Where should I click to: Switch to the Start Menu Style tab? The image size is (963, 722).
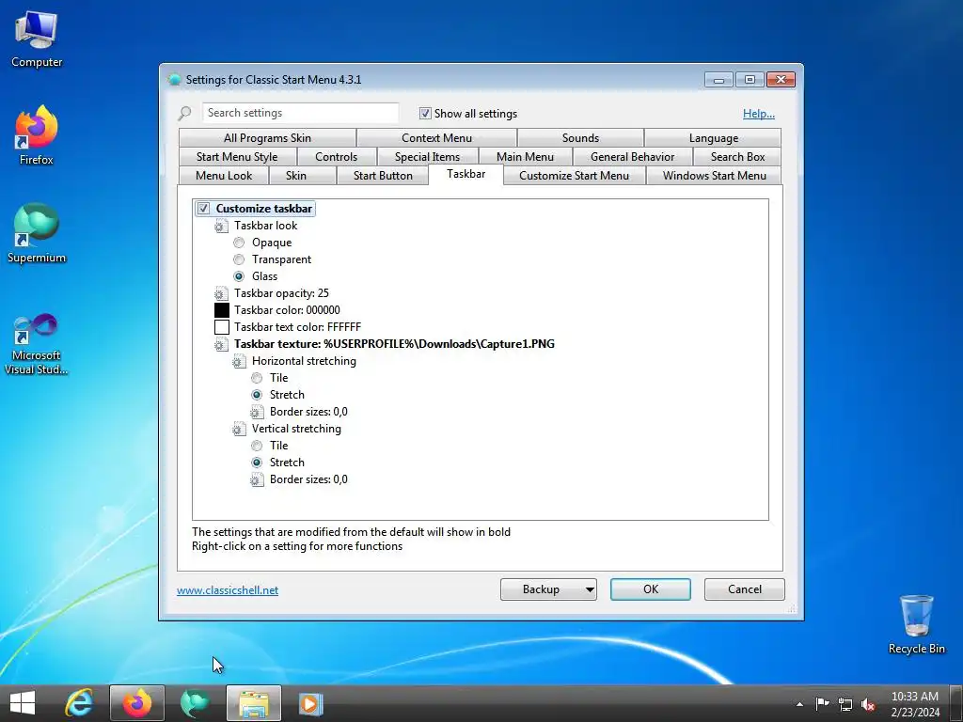pos(237,157)
